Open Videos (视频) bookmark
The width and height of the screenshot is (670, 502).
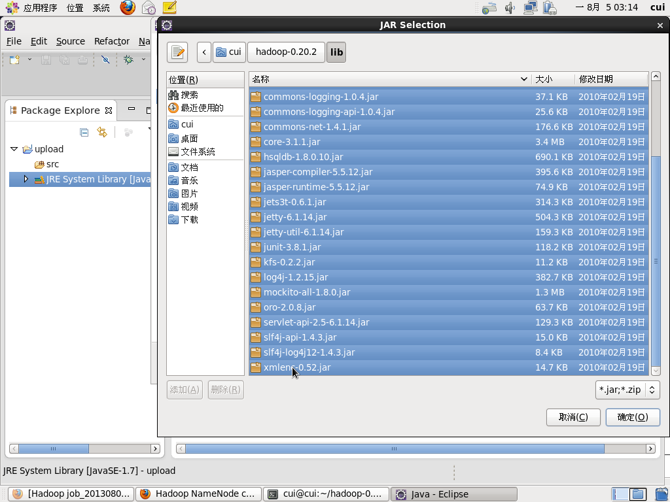point(205,207)
